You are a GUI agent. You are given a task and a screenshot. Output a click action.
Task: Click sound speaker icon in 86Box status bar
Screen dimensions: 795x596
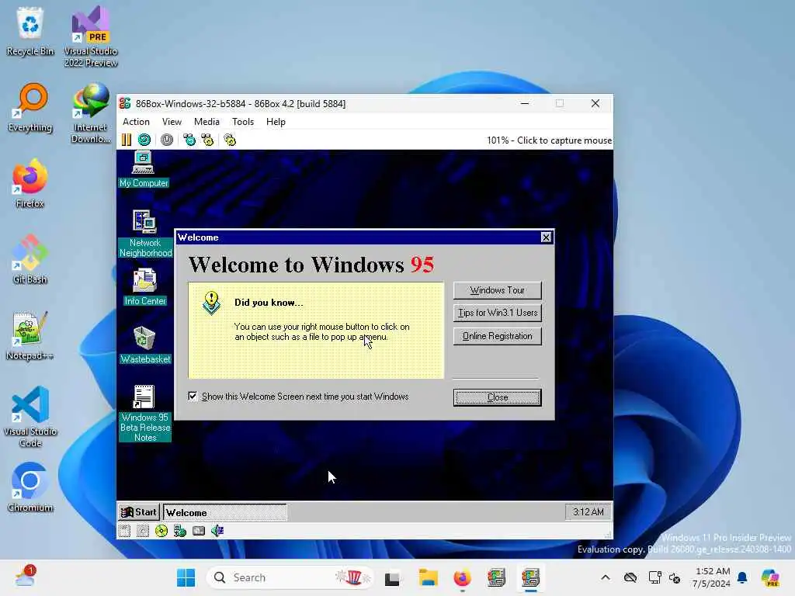(217, 531)
